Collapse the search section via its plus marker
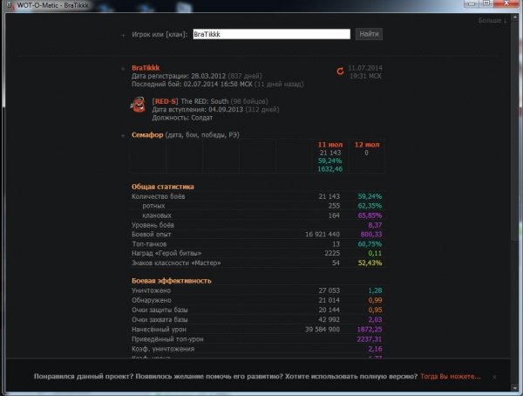Viewport: 523px width, 396px height. pyautogui.click(x=123, y=35)
